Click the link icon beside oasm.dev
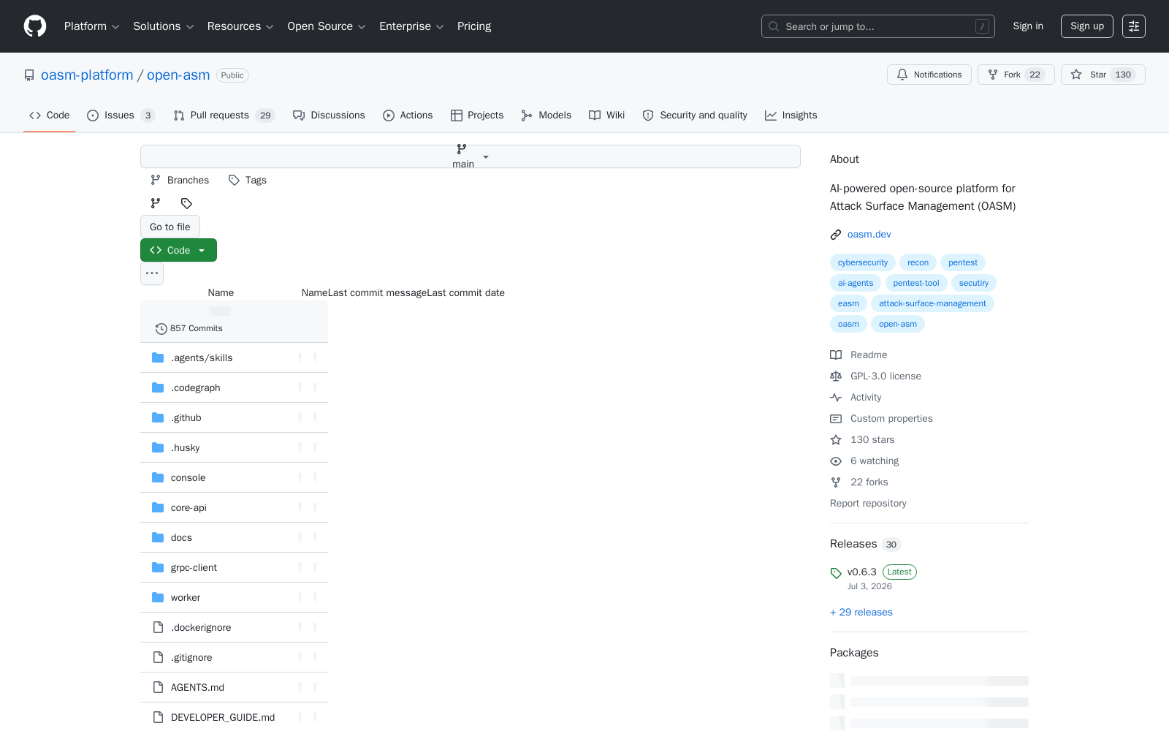Image resolution: width=1169 pixels, height=731 pixels. click(x=836, y=235)
